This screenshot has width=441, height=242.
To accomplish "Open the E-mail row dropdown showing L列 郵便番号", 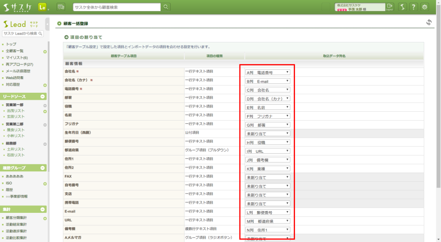I will point(268,212).
